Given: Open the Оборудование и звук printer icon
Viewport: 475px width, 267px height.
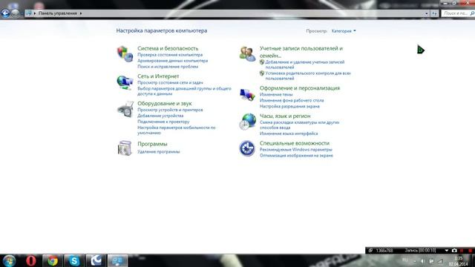Looking at the screenshot, I should tap(125, 109).
